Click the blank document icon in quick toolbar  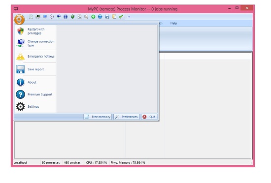pos(31,17)
